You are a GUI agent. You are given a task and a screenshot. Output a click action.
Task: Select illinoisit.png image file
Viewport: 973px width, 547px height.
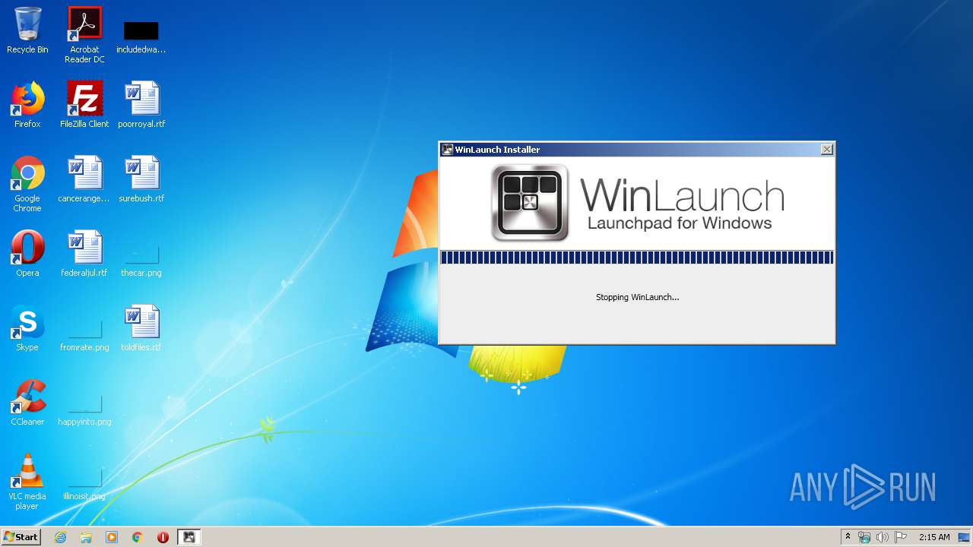click(x=84, y=484)
